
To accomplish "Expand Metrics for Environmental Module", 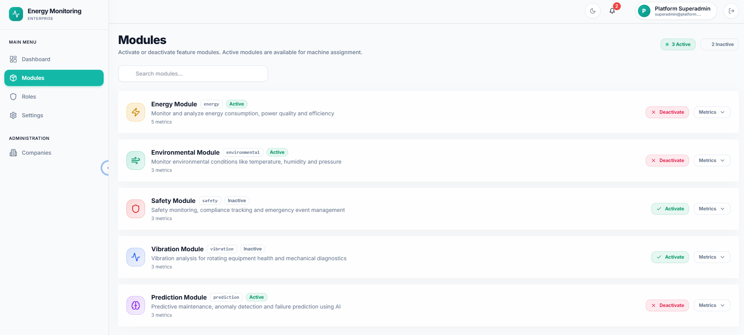I will click(x=712, y=160).
